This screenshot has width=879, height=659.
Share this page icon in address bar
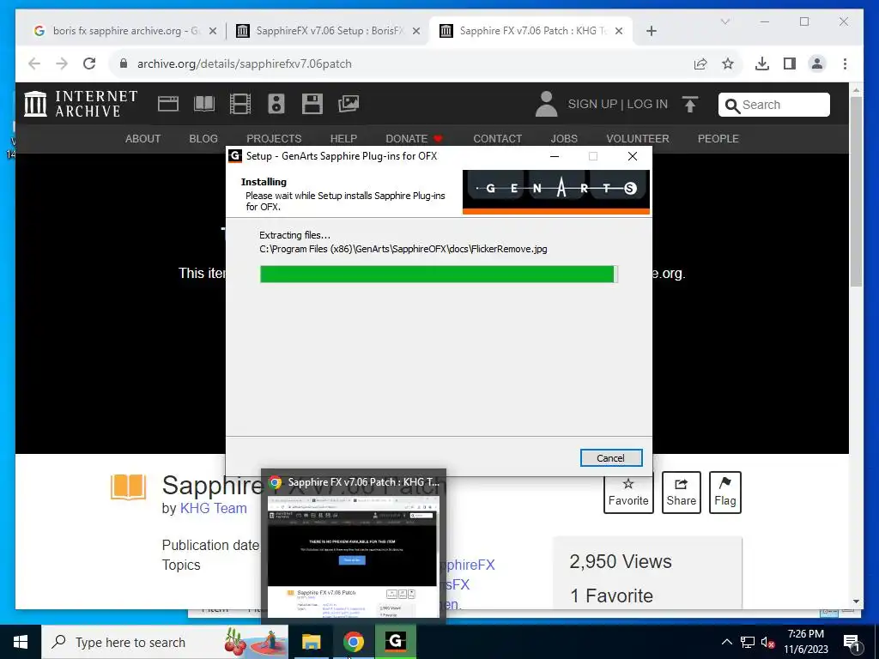point(700,63)
